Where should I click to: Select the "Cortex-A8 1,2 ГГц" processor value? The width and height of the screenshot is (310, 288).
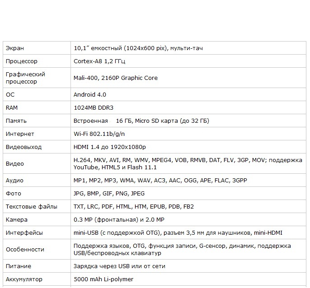click(99, 61)
